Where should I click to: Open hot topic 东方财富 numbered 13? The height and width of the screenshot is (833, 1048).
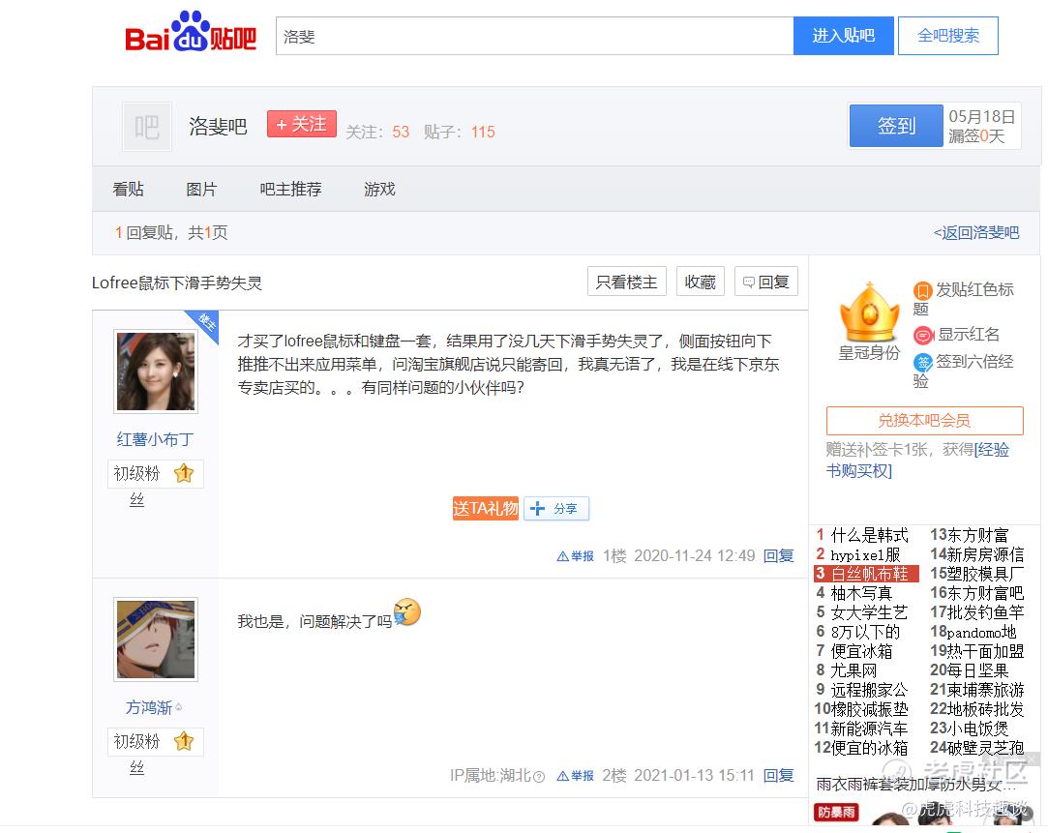pyautogui.click(x=977, y=535)
